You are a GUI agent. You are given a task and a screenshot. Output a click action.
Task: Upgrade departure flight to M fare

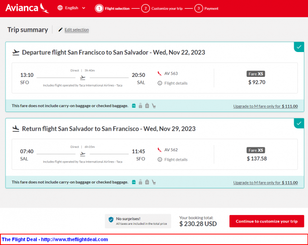[265, 106]
